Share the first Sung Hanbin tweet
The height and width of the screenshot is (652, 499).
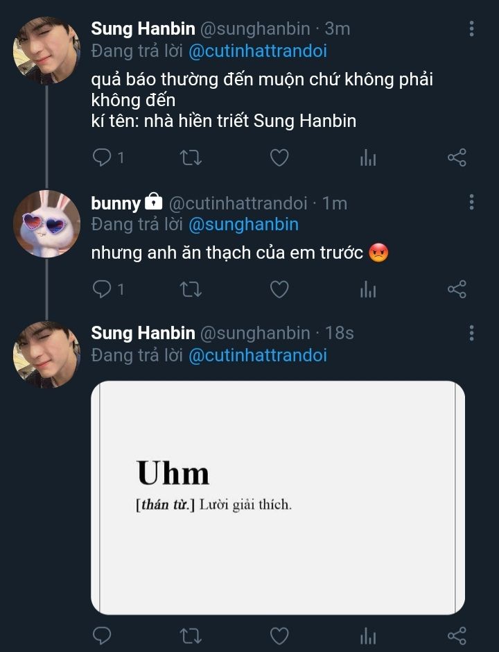click(457, 158)
